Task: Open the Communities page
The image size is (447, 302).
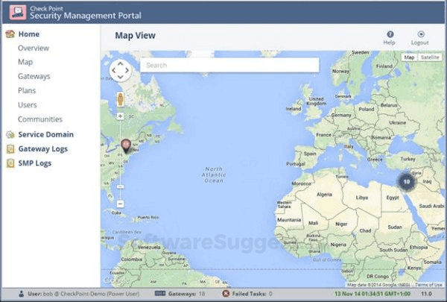Action: tap(40, 119)
